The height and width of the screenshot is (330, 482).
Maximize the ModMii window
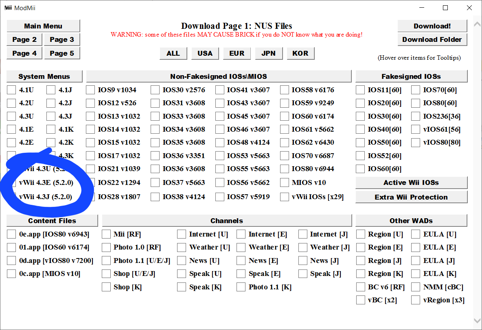pos(445,8)
